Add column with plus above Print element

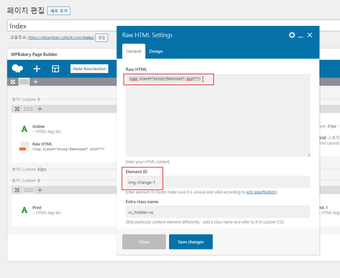tap(40, 190)
